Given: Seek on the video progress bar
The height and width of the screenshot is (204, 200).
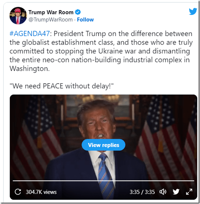Looking at the screenshot, I should tap(103, 181).
